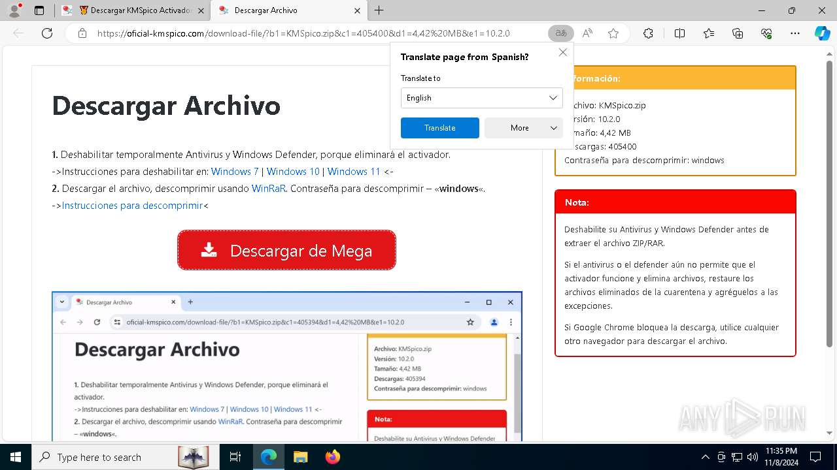This screenshot has width=837, height=470.
Task: Switch to Descargar KMSpico Activador tab
Action: coord(135,10)
